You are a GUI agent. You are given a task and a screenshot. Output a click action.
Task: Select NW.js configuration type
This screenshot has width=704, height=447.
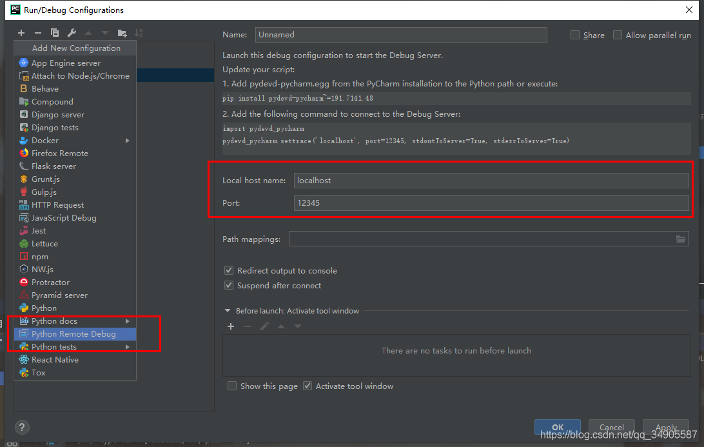click(75, 270)
